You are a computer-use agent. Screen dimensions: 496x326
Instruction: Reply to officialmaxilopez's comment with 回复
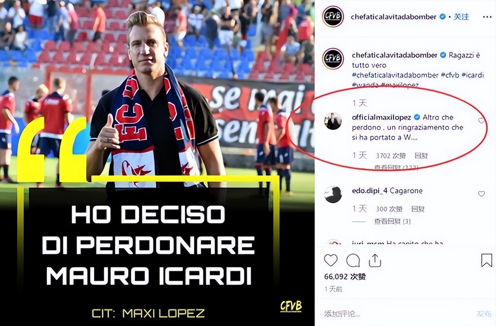(421, 156)
